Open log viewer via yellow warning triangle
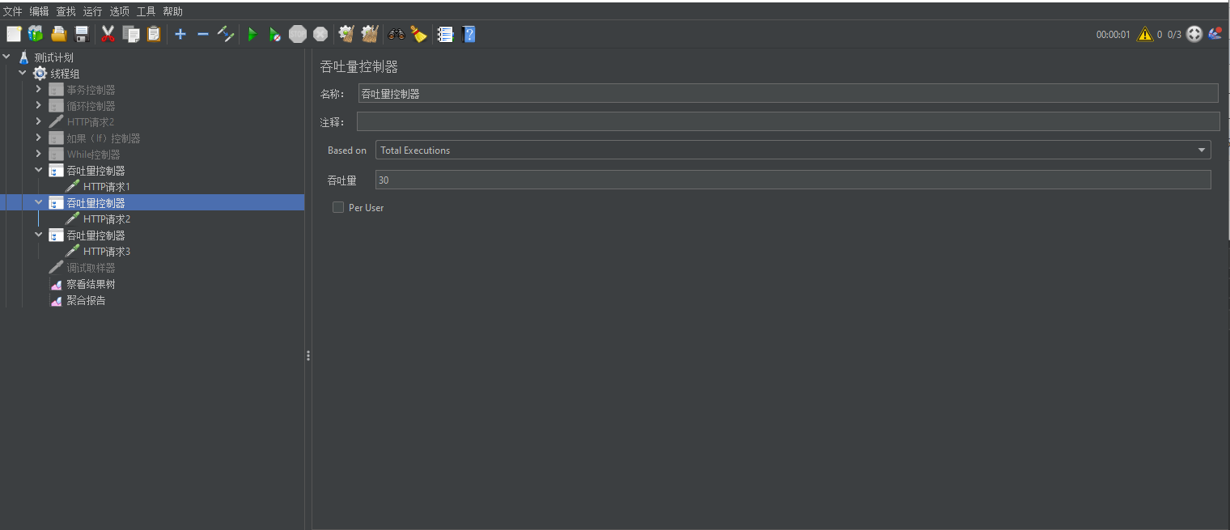Viewport: 1230px width, 530px height. (1144, 34)
